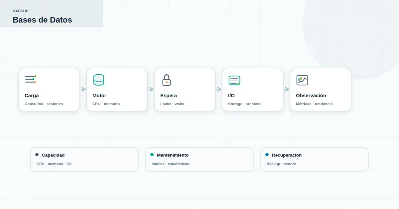399x209 pixels.
Task: Click the 'Índices · estadísticas' text
Action: [x=170, y=164]
